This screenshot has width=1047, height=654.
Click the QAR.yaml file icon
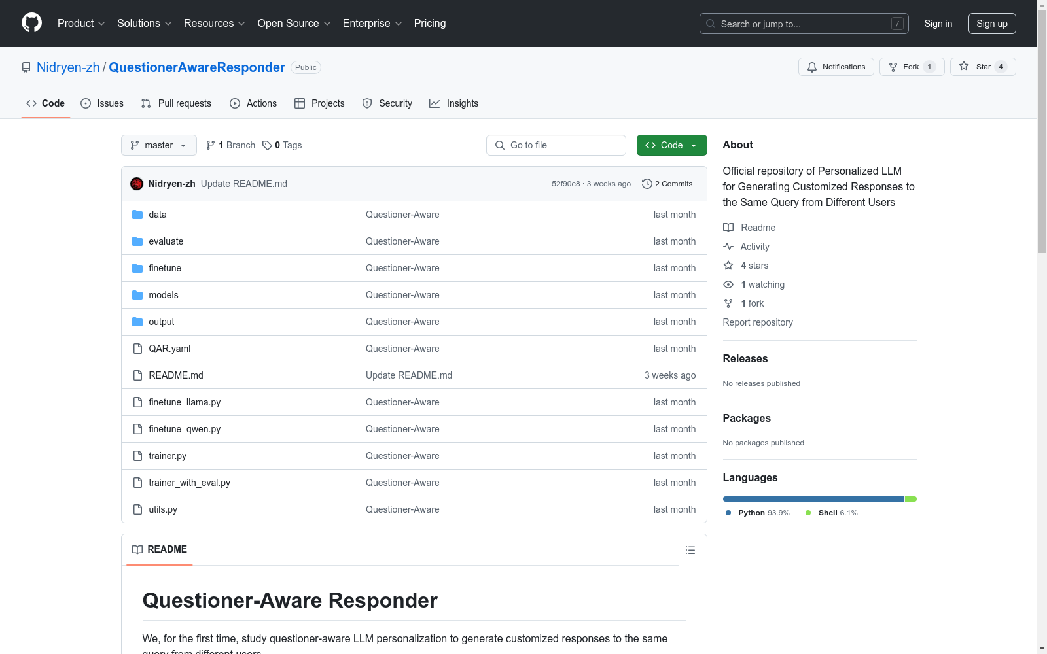click(137, 349)
